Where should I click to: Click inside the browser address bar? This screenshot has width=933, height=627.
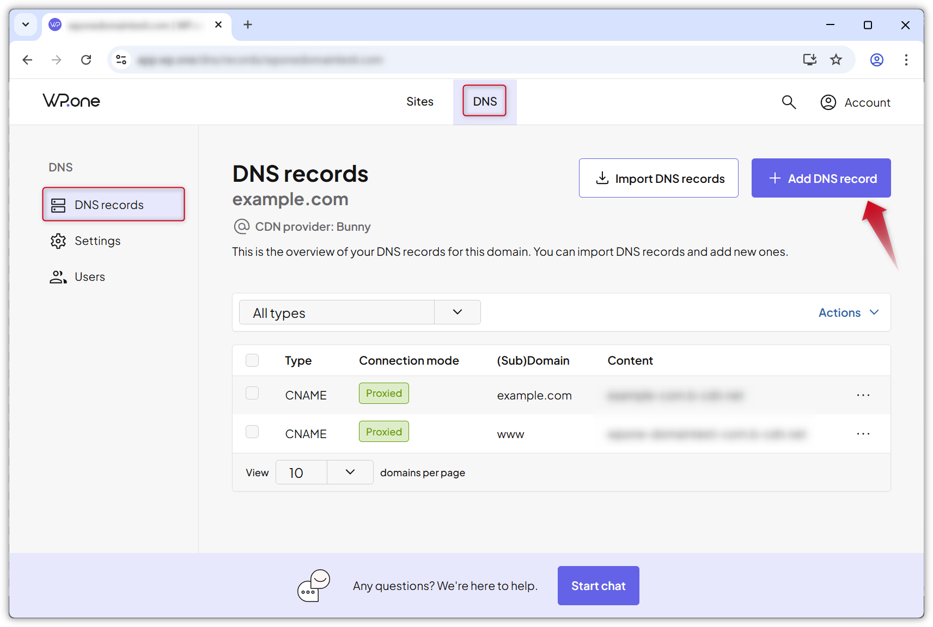(381, 60)
